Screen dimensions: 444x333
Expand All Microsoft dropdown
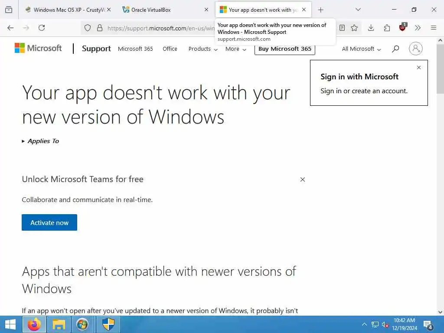[361, 49]
